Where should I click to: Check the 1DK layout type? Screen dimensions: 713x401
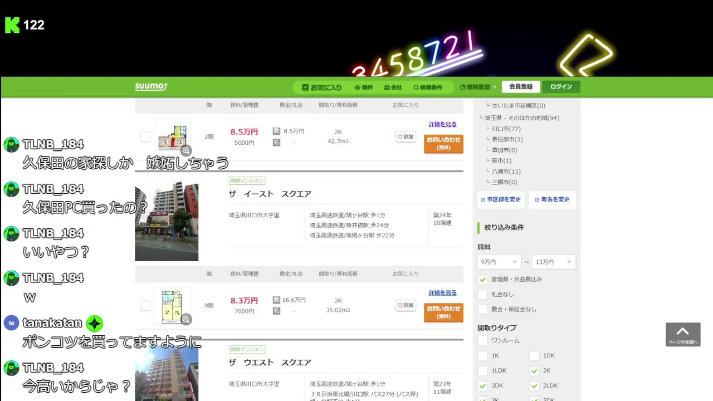click(534, 356)
